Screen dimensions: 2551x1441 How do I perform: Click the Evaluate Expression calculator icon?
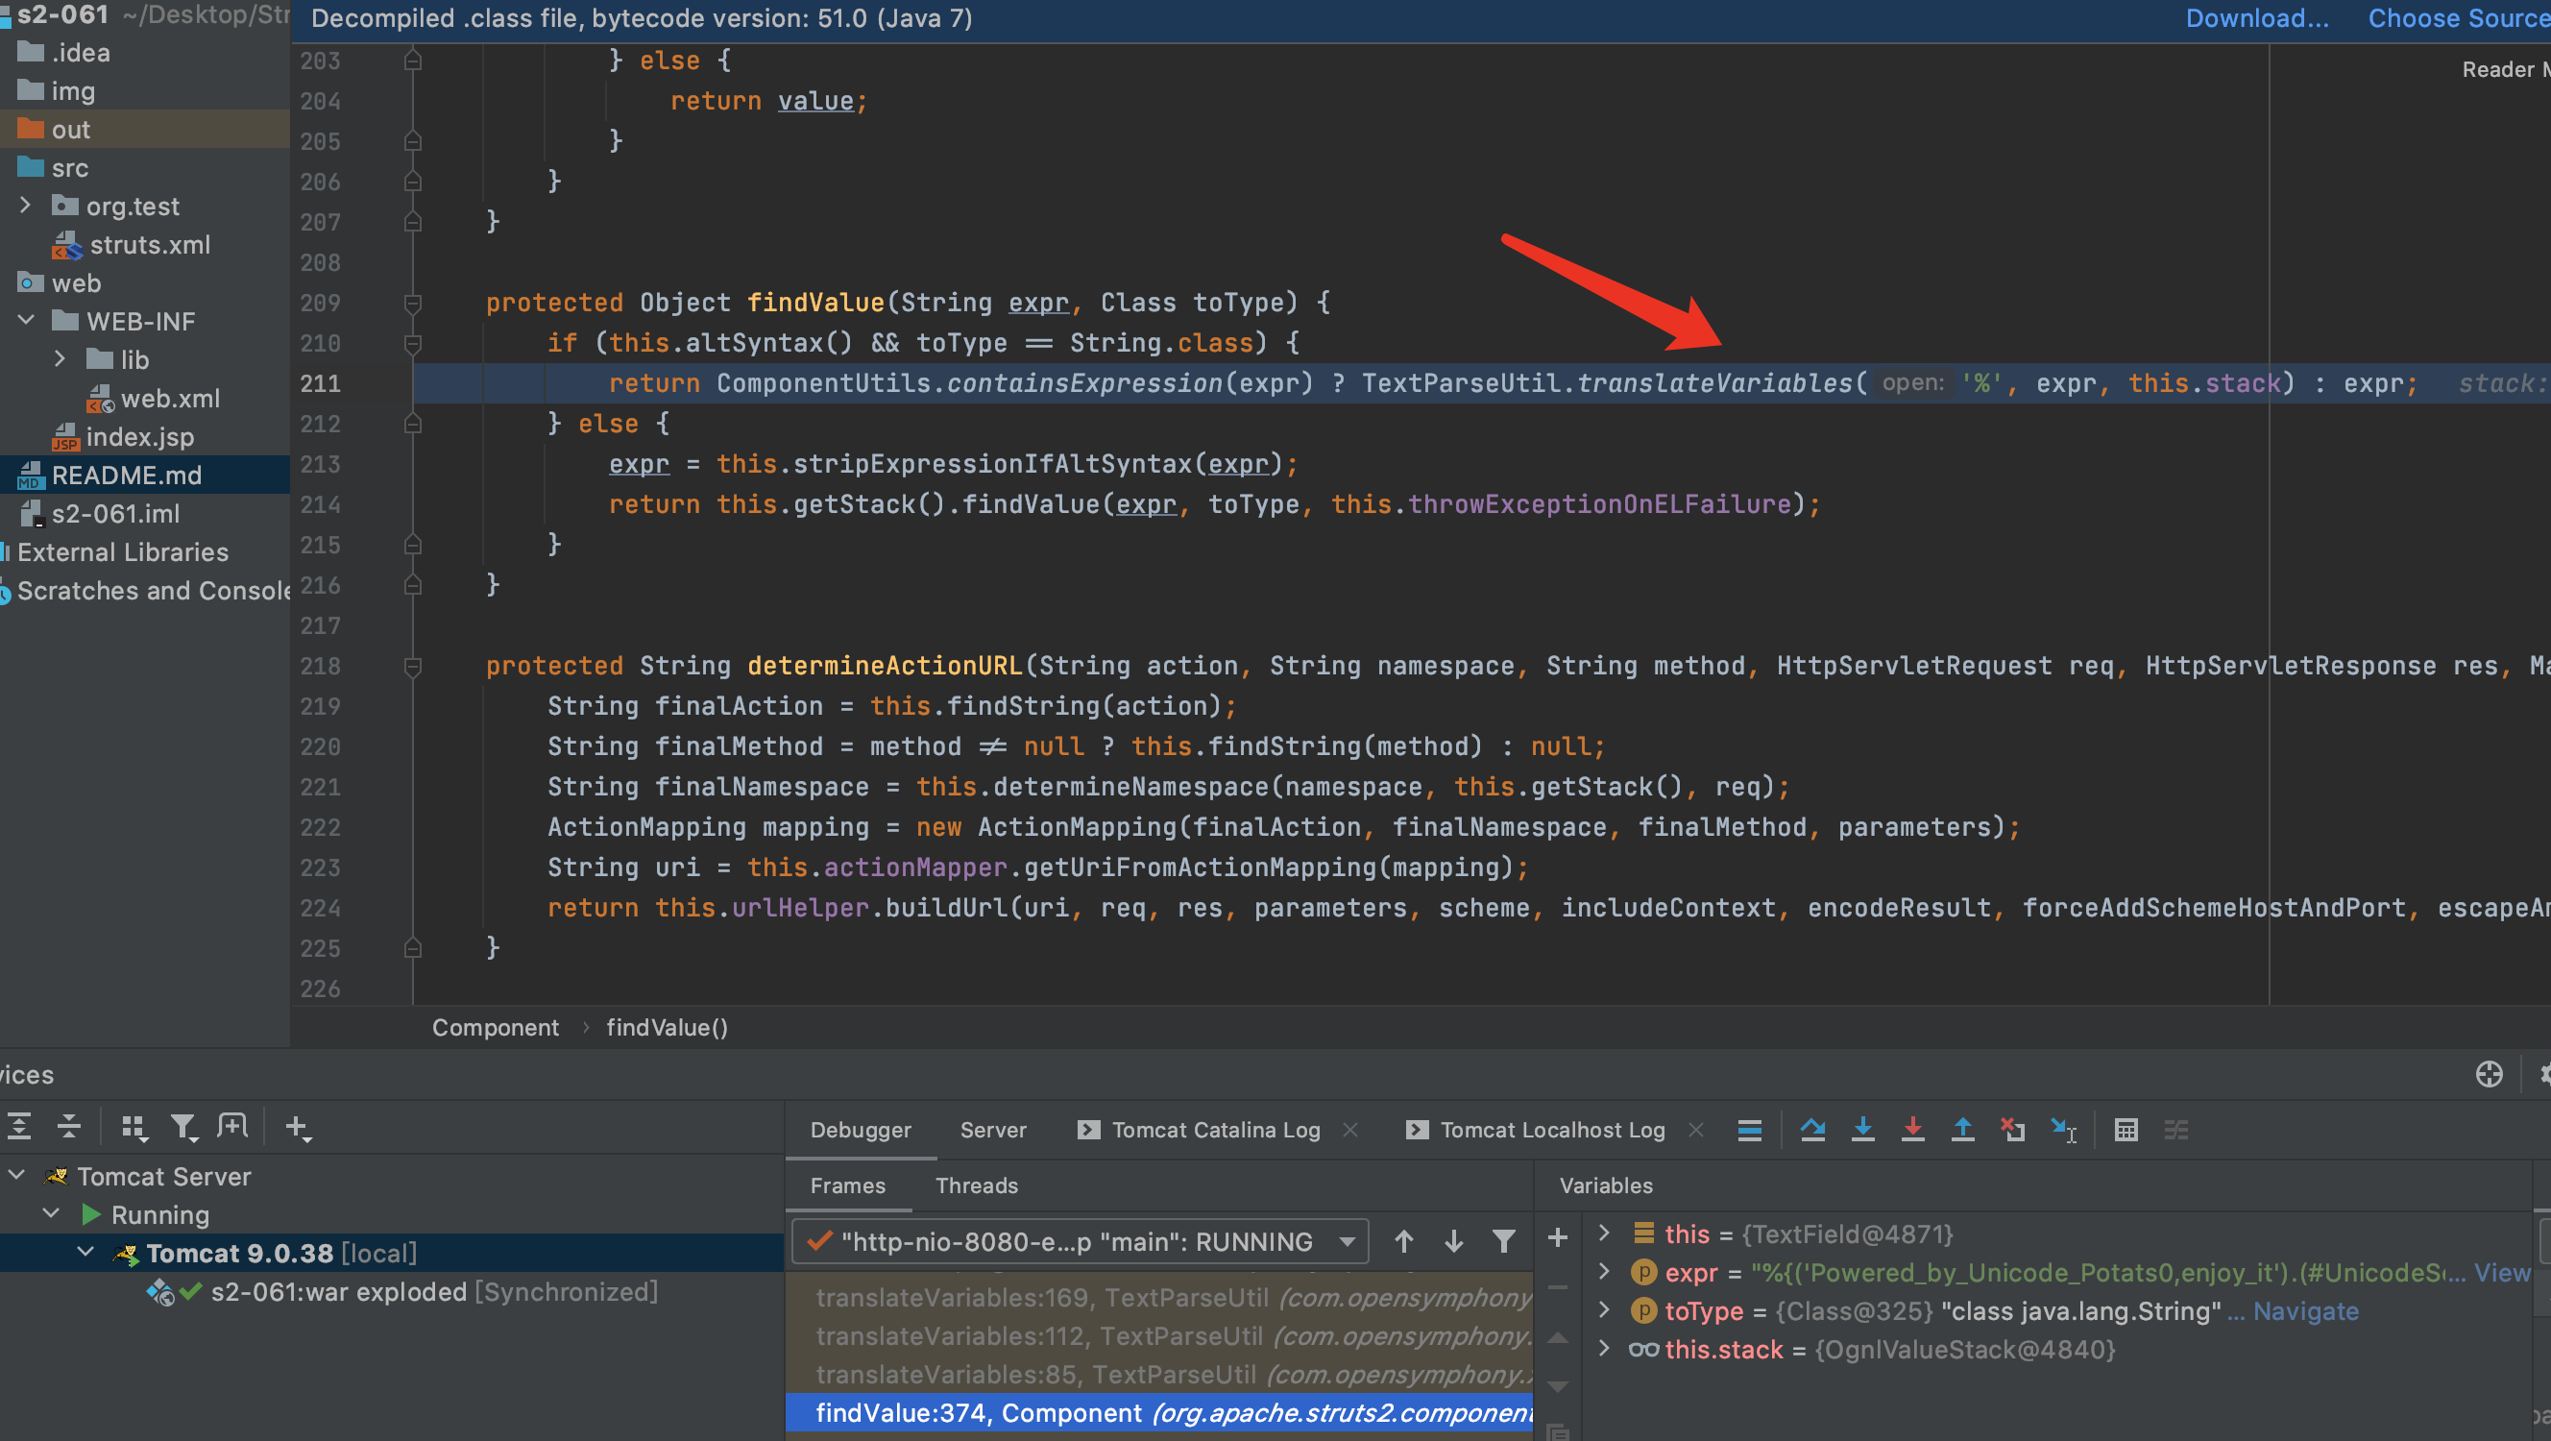pos(2126,1130)
